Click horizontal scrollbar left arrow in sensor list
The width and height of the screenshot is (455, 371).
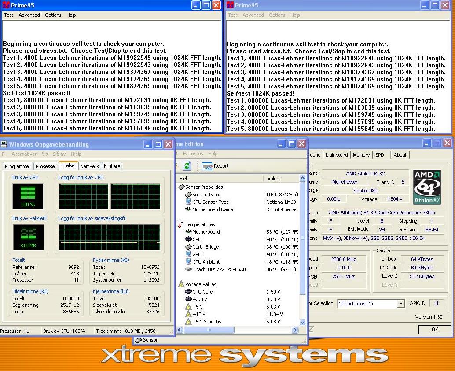(180, 330)
